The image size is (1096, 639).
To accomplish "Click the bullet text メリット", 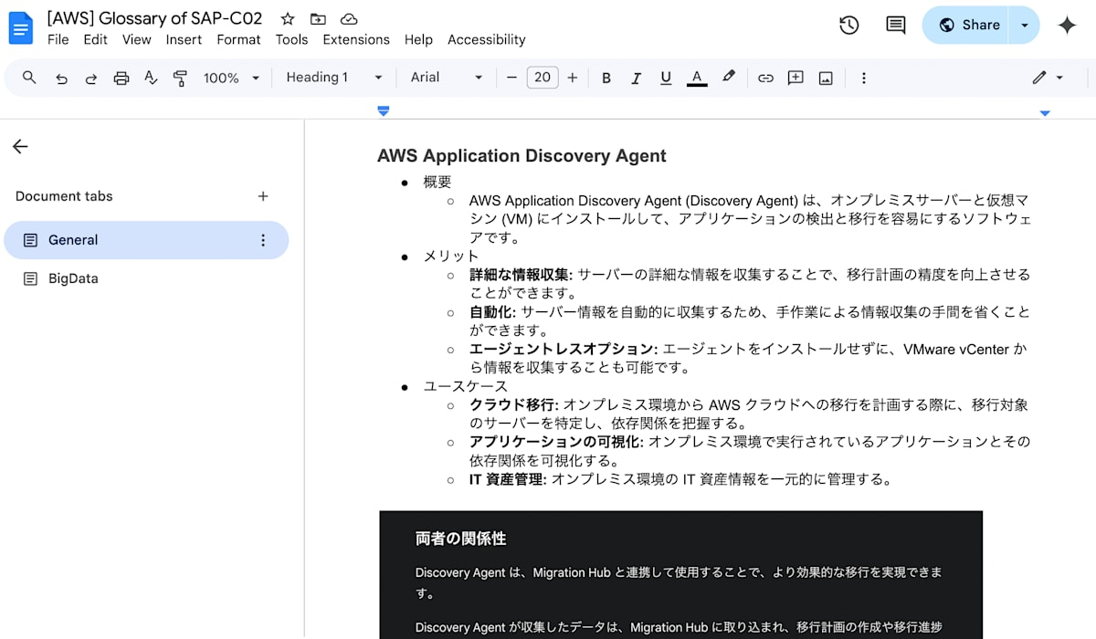I will point(451,257).
